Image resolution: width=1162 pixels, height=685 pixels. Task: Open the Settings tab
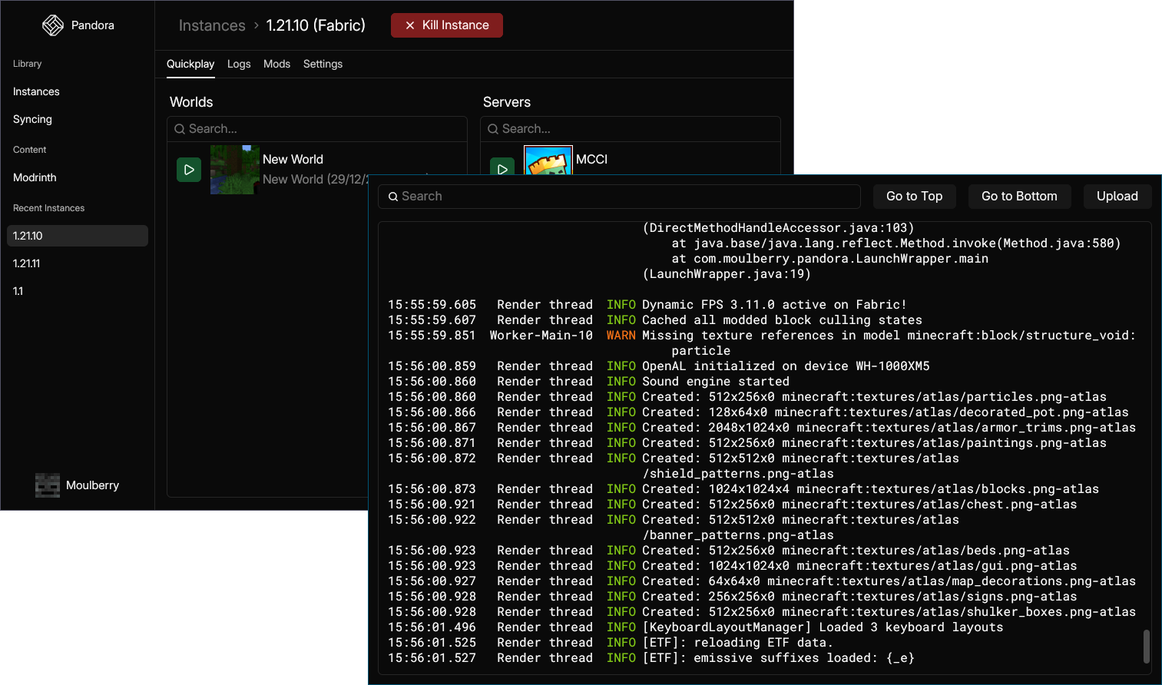click(323, 64)
